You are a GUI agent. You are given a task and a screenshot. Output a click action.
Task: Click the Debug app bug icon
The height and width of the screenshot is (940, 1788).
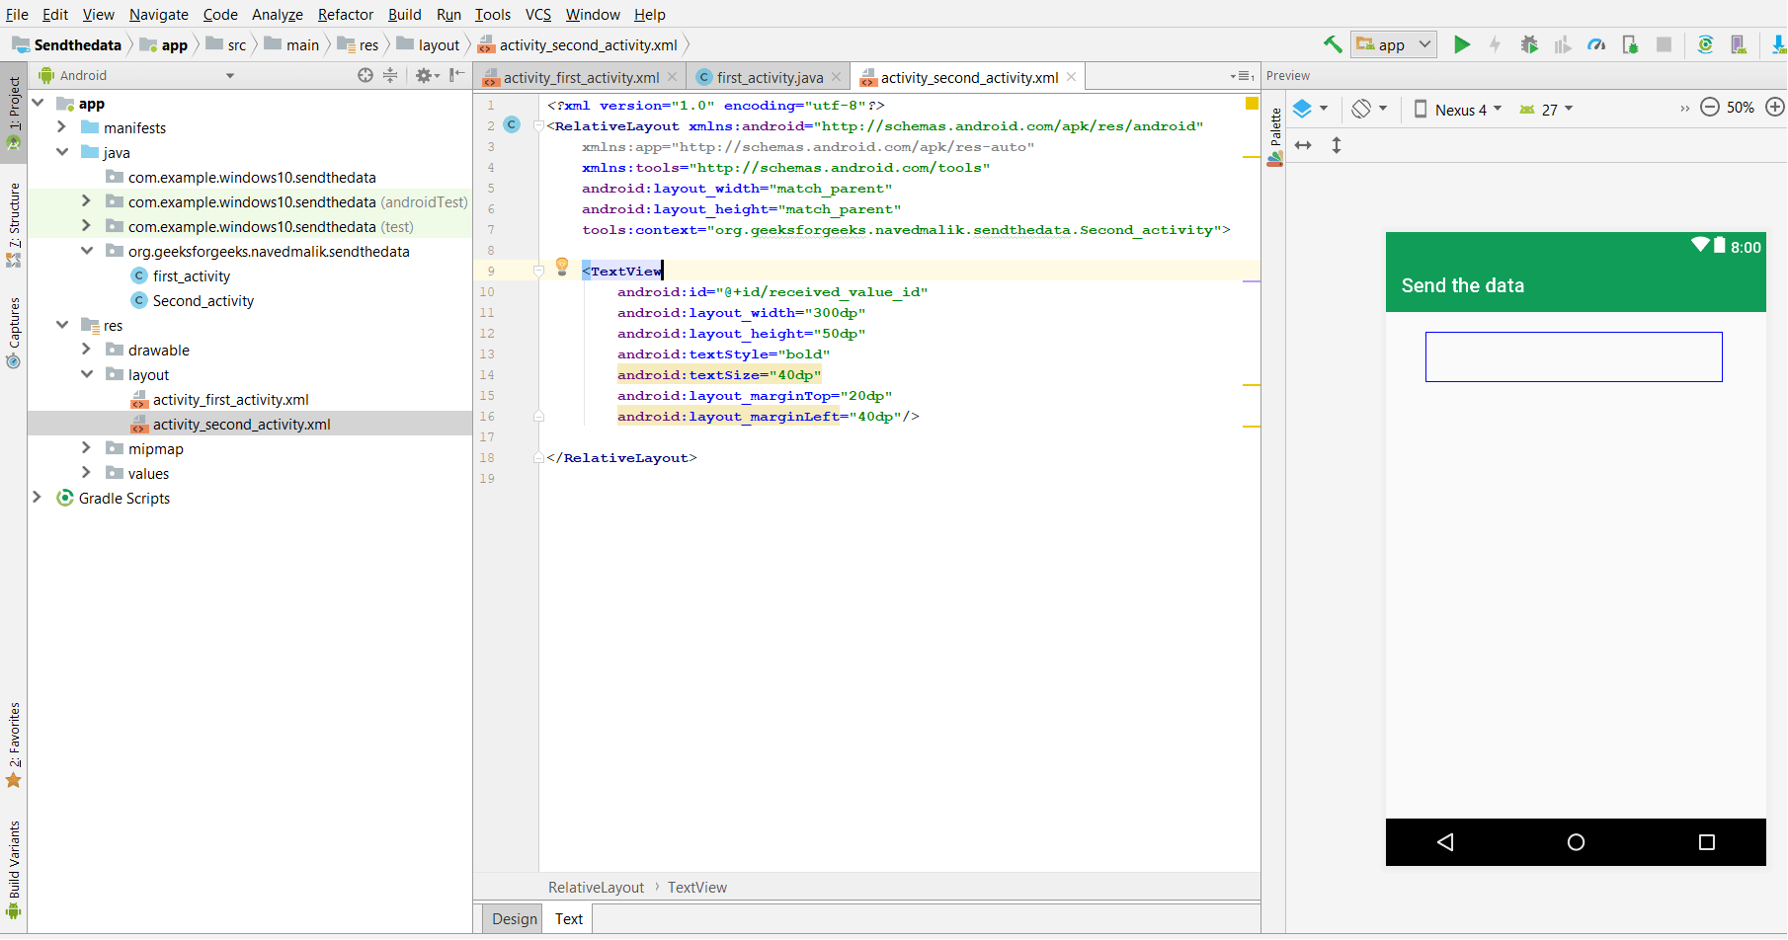(1529, 44)
